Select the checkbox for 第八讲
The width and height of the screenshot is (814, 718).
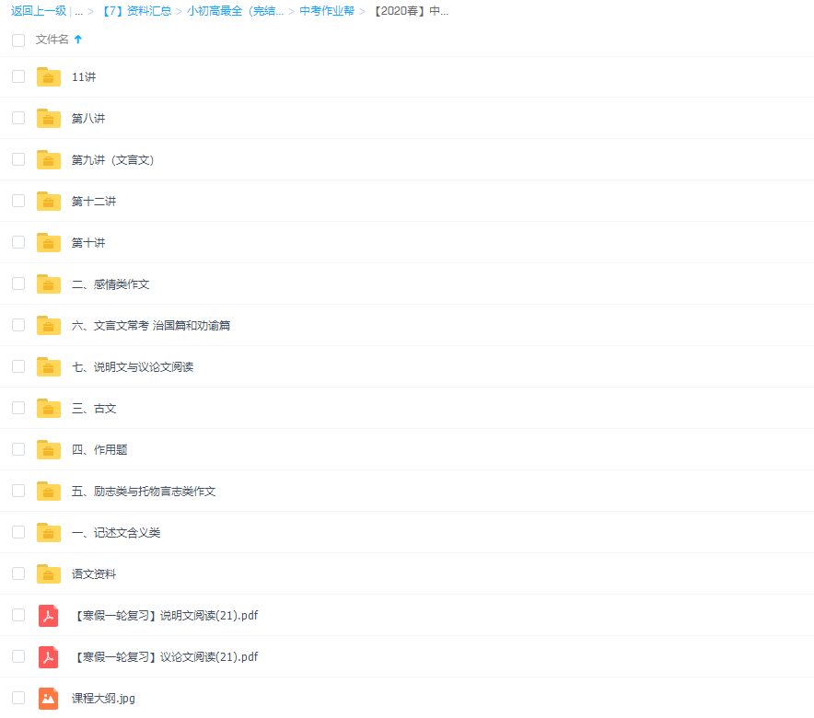coord(18,118)
